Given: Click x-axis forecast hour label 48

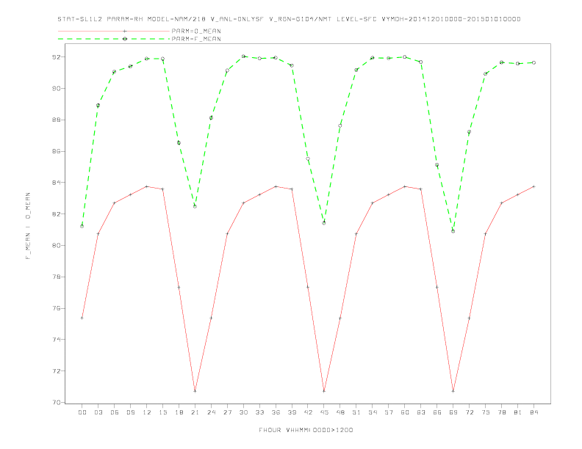Looking at the screenshot, I should click(x=340, y=412).
